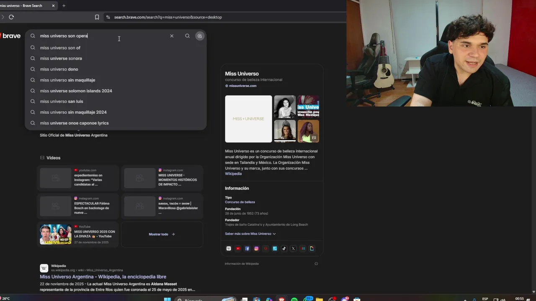Open the YouTube profile icon in info panel
The image size is (536, 301).
238,248
